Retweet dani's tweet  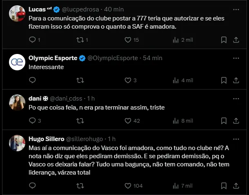point(80,121)
